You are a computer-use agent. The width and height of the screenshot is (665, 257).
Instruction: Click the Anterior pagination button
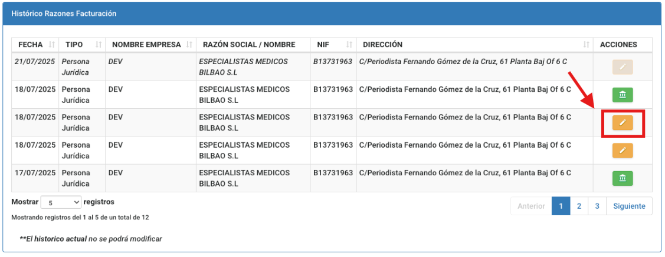pos(531,206)
